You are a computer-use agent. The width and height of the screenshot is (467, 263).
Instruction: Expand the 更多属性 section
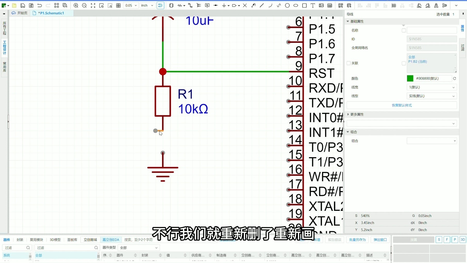pyautogui.click(x=348, y=114)
